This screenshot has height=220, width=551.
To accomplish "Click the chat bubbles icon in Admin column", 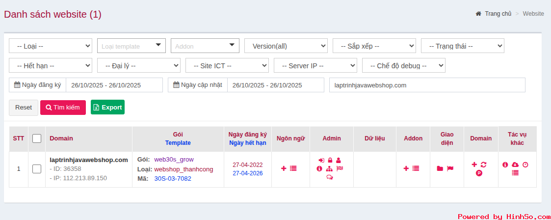I will 330,177.
